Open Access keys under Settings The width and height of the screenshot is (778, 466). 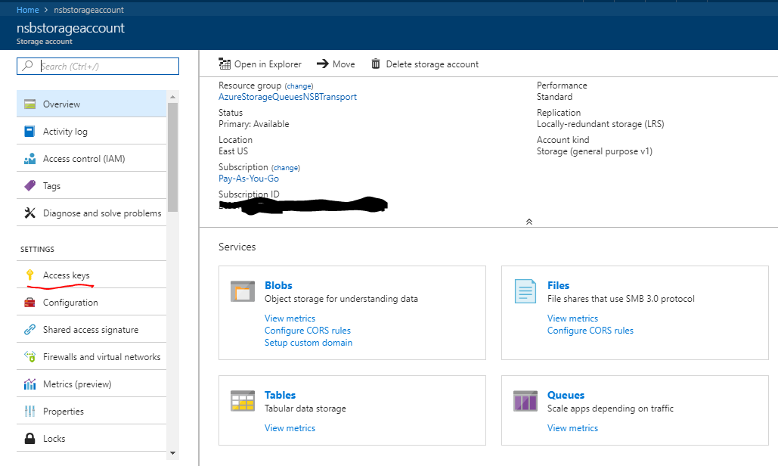91,275
